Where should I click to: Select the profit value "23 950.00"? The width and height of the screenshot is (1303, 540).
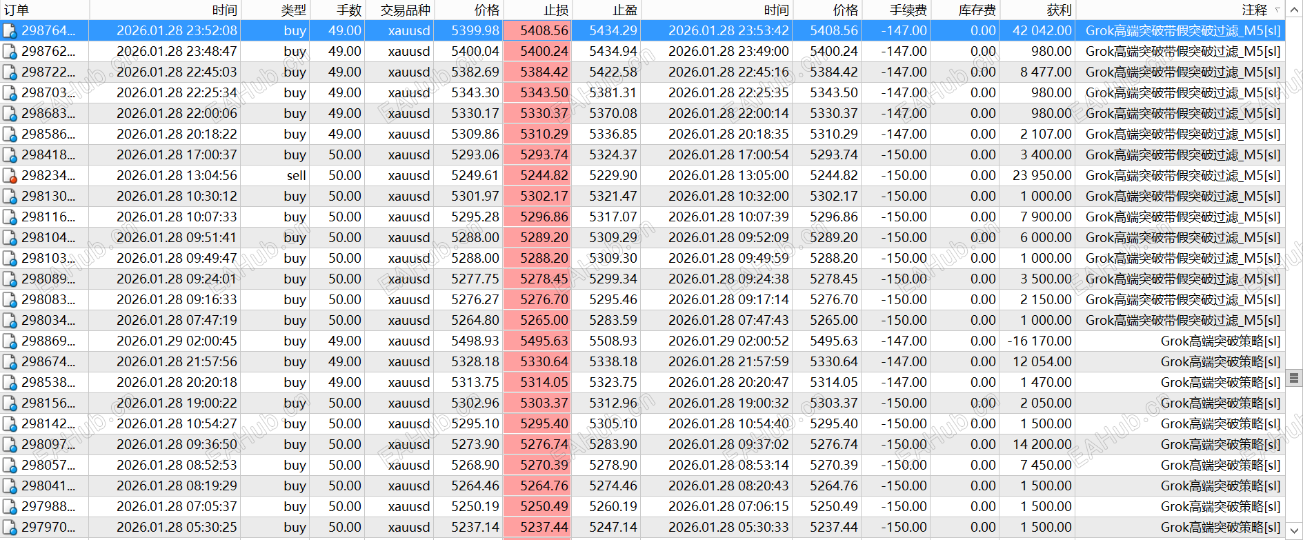pos(1042,176)
